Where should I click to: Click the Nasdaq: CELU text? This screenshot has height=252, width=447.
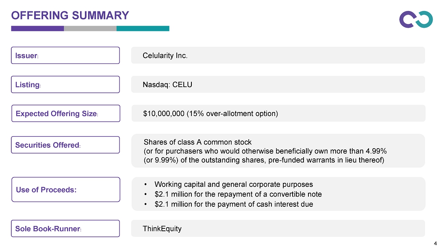pyautogui.click(x=167, y=85)
